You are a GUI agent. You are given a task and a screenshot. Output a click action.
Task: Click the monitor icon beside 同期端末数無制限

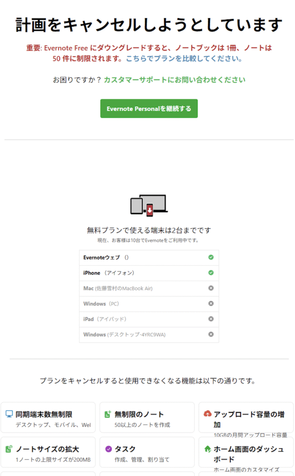pyautogui.click(x=9, y=414)
